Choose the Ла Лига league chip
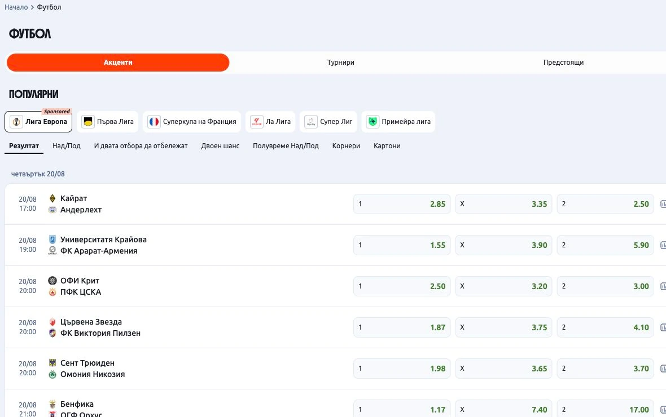 270,122
